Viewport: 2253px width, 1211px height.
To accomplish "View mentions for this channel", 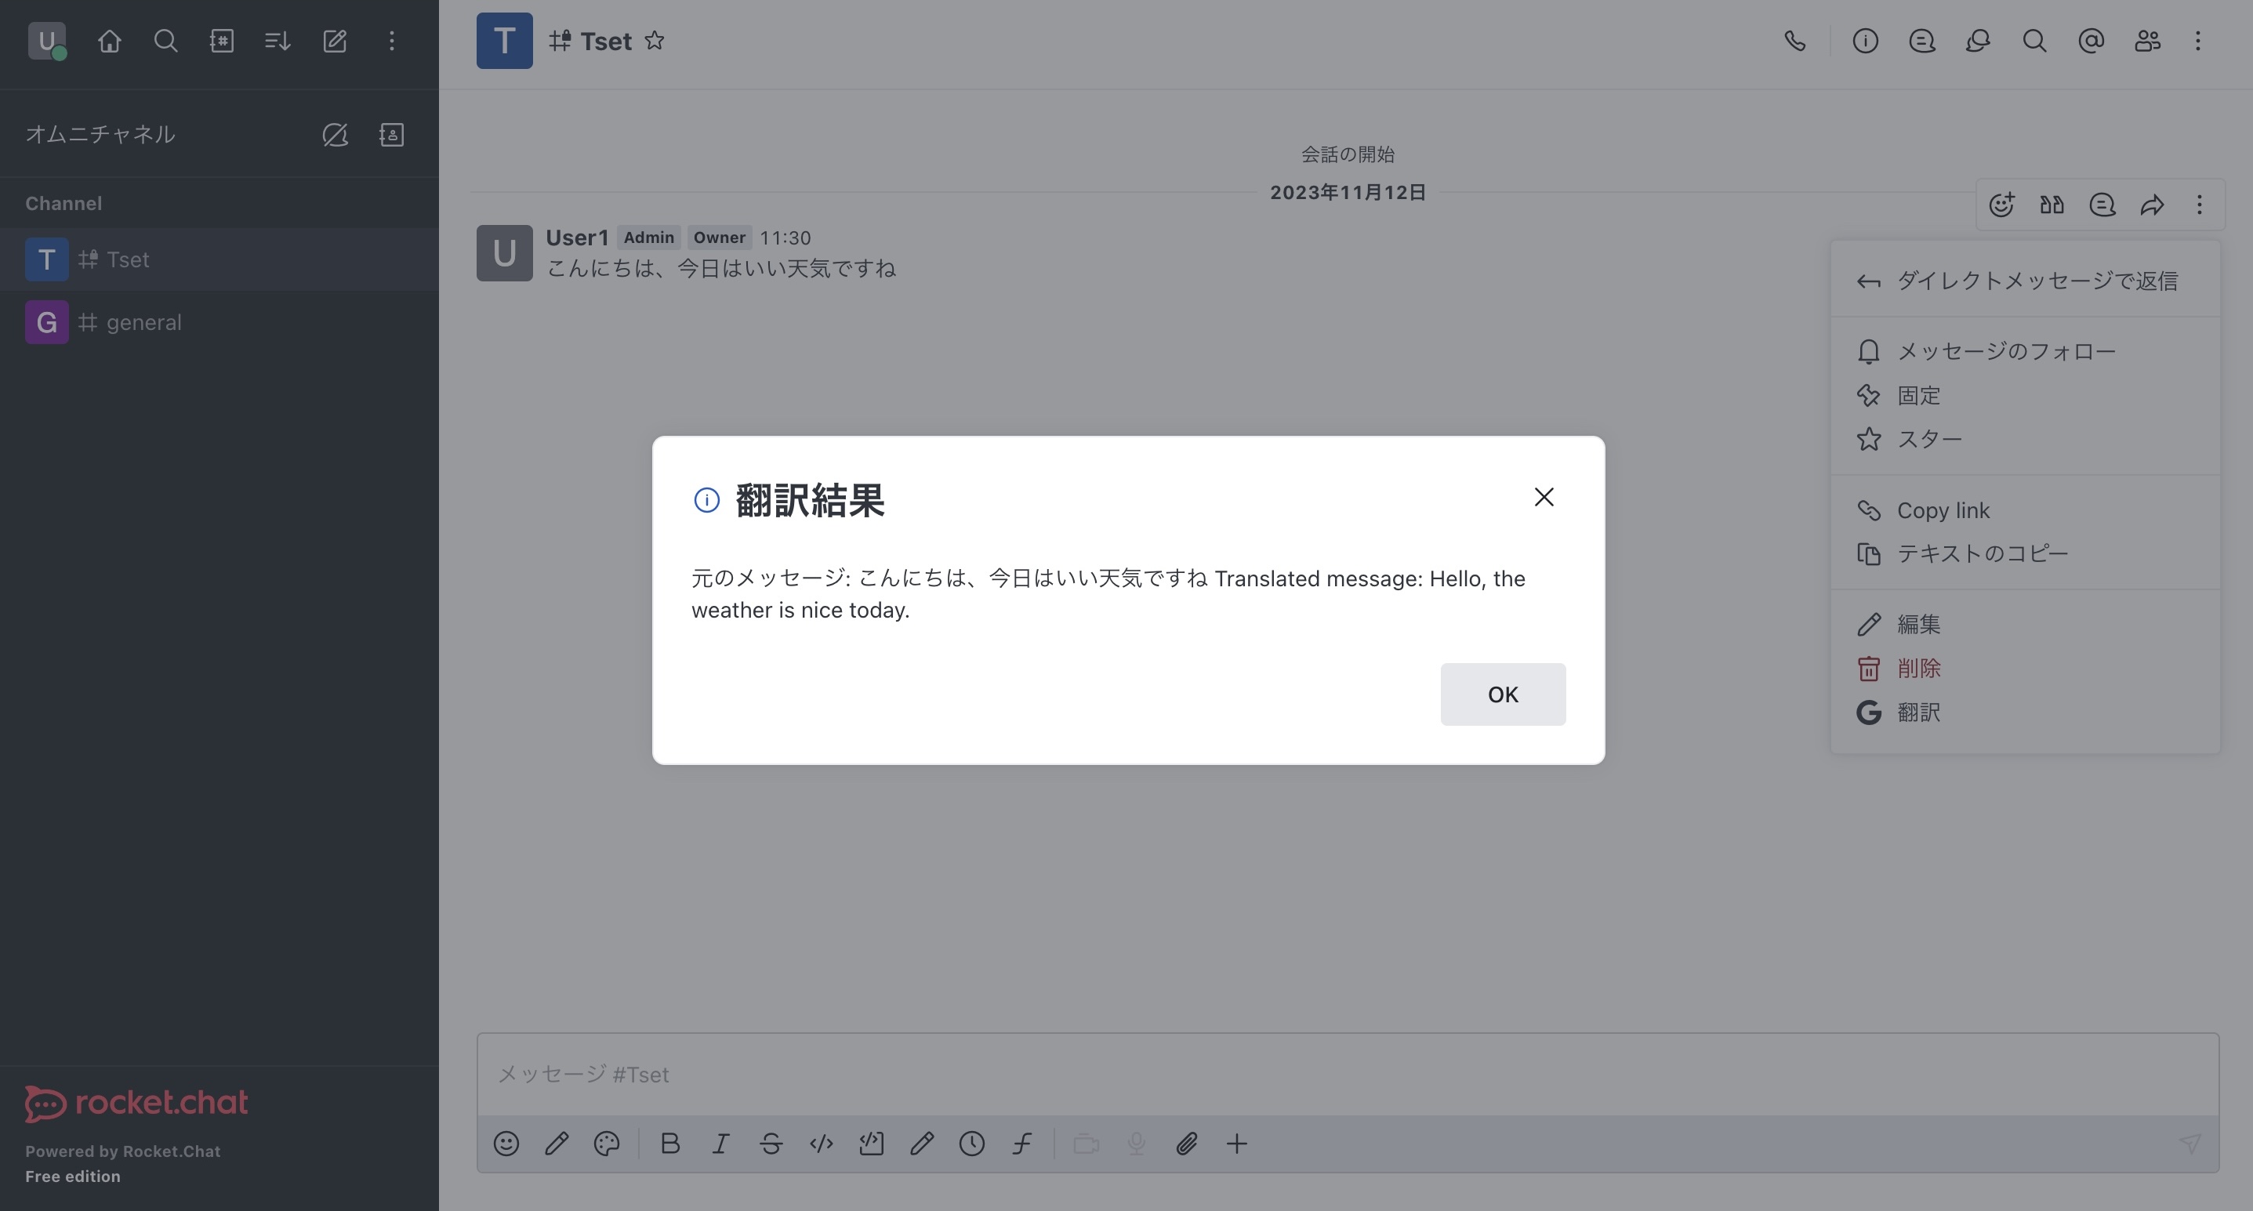I will click(x=2090, y=41).
